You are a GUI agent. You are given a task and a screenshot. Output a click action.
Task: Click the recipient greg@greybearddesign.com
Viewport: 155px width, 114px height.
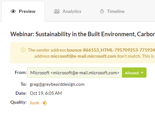(57, 85)
